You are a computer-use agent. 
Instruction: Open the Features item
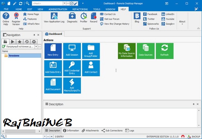click(x=30, y=19)
